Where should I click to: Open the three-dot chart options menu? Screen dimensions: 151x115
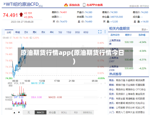pos(105,32)
